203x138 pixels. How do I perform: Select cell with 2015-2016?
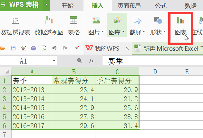(32, 116)
